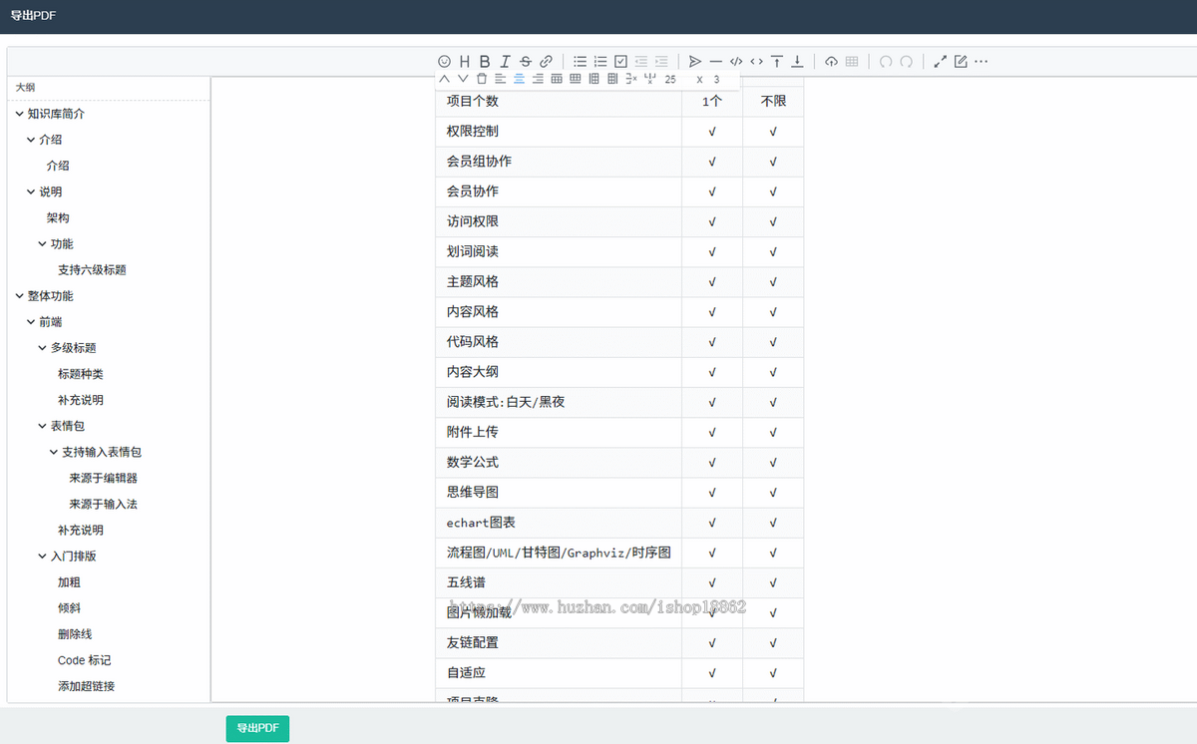Jump to 架构 in the outline
The image size is (1197, 744).
coord(58,217)
